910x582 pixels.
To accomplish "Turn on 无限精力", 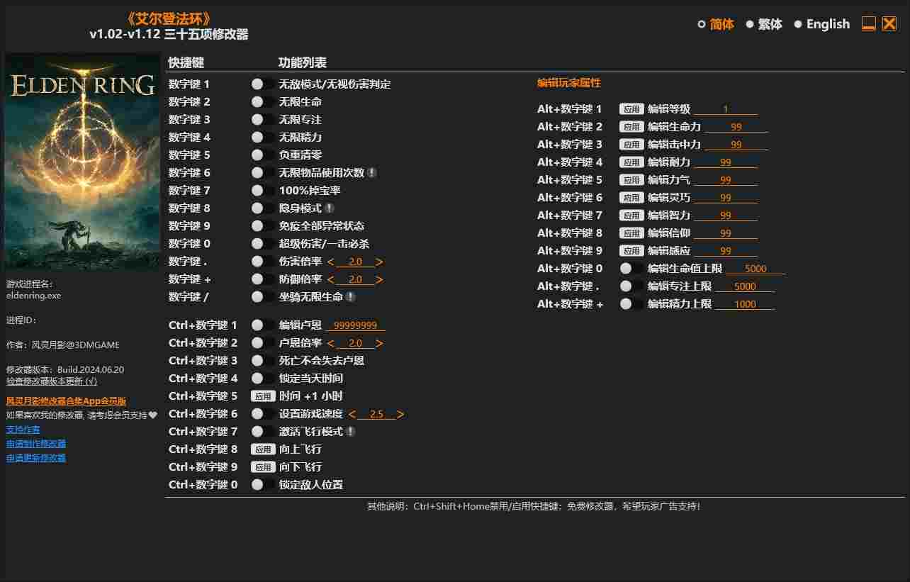I will 263,137.
